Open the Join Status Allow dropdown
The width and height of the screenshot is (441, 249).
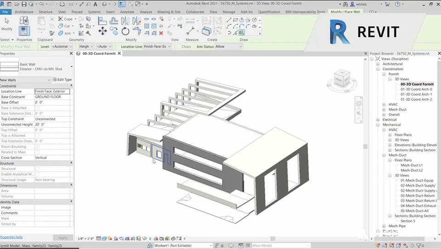(229, 47)
